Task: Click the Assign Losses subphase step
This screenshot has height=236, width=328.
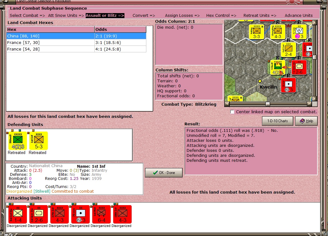Action: 182,15
